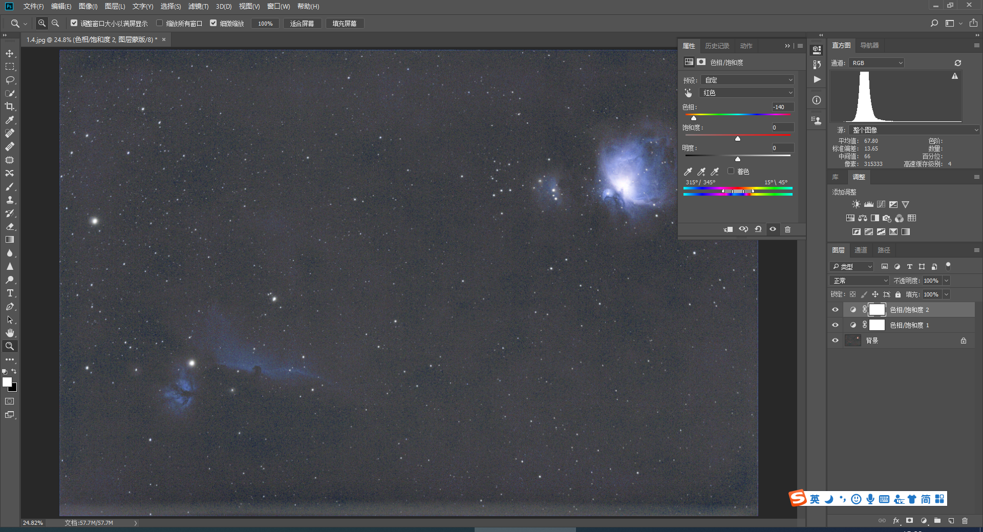Hide the 色相/饱和度 1 layer
The height and width of the screenshot is (532, 983).
[x=835, y=325]
